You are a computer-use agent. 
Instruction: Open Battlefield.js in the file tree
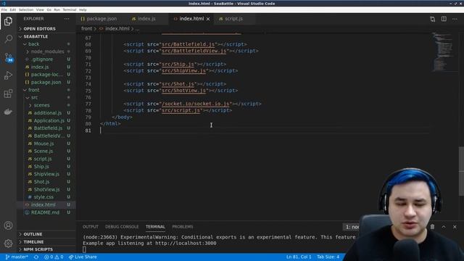[48, 128]
